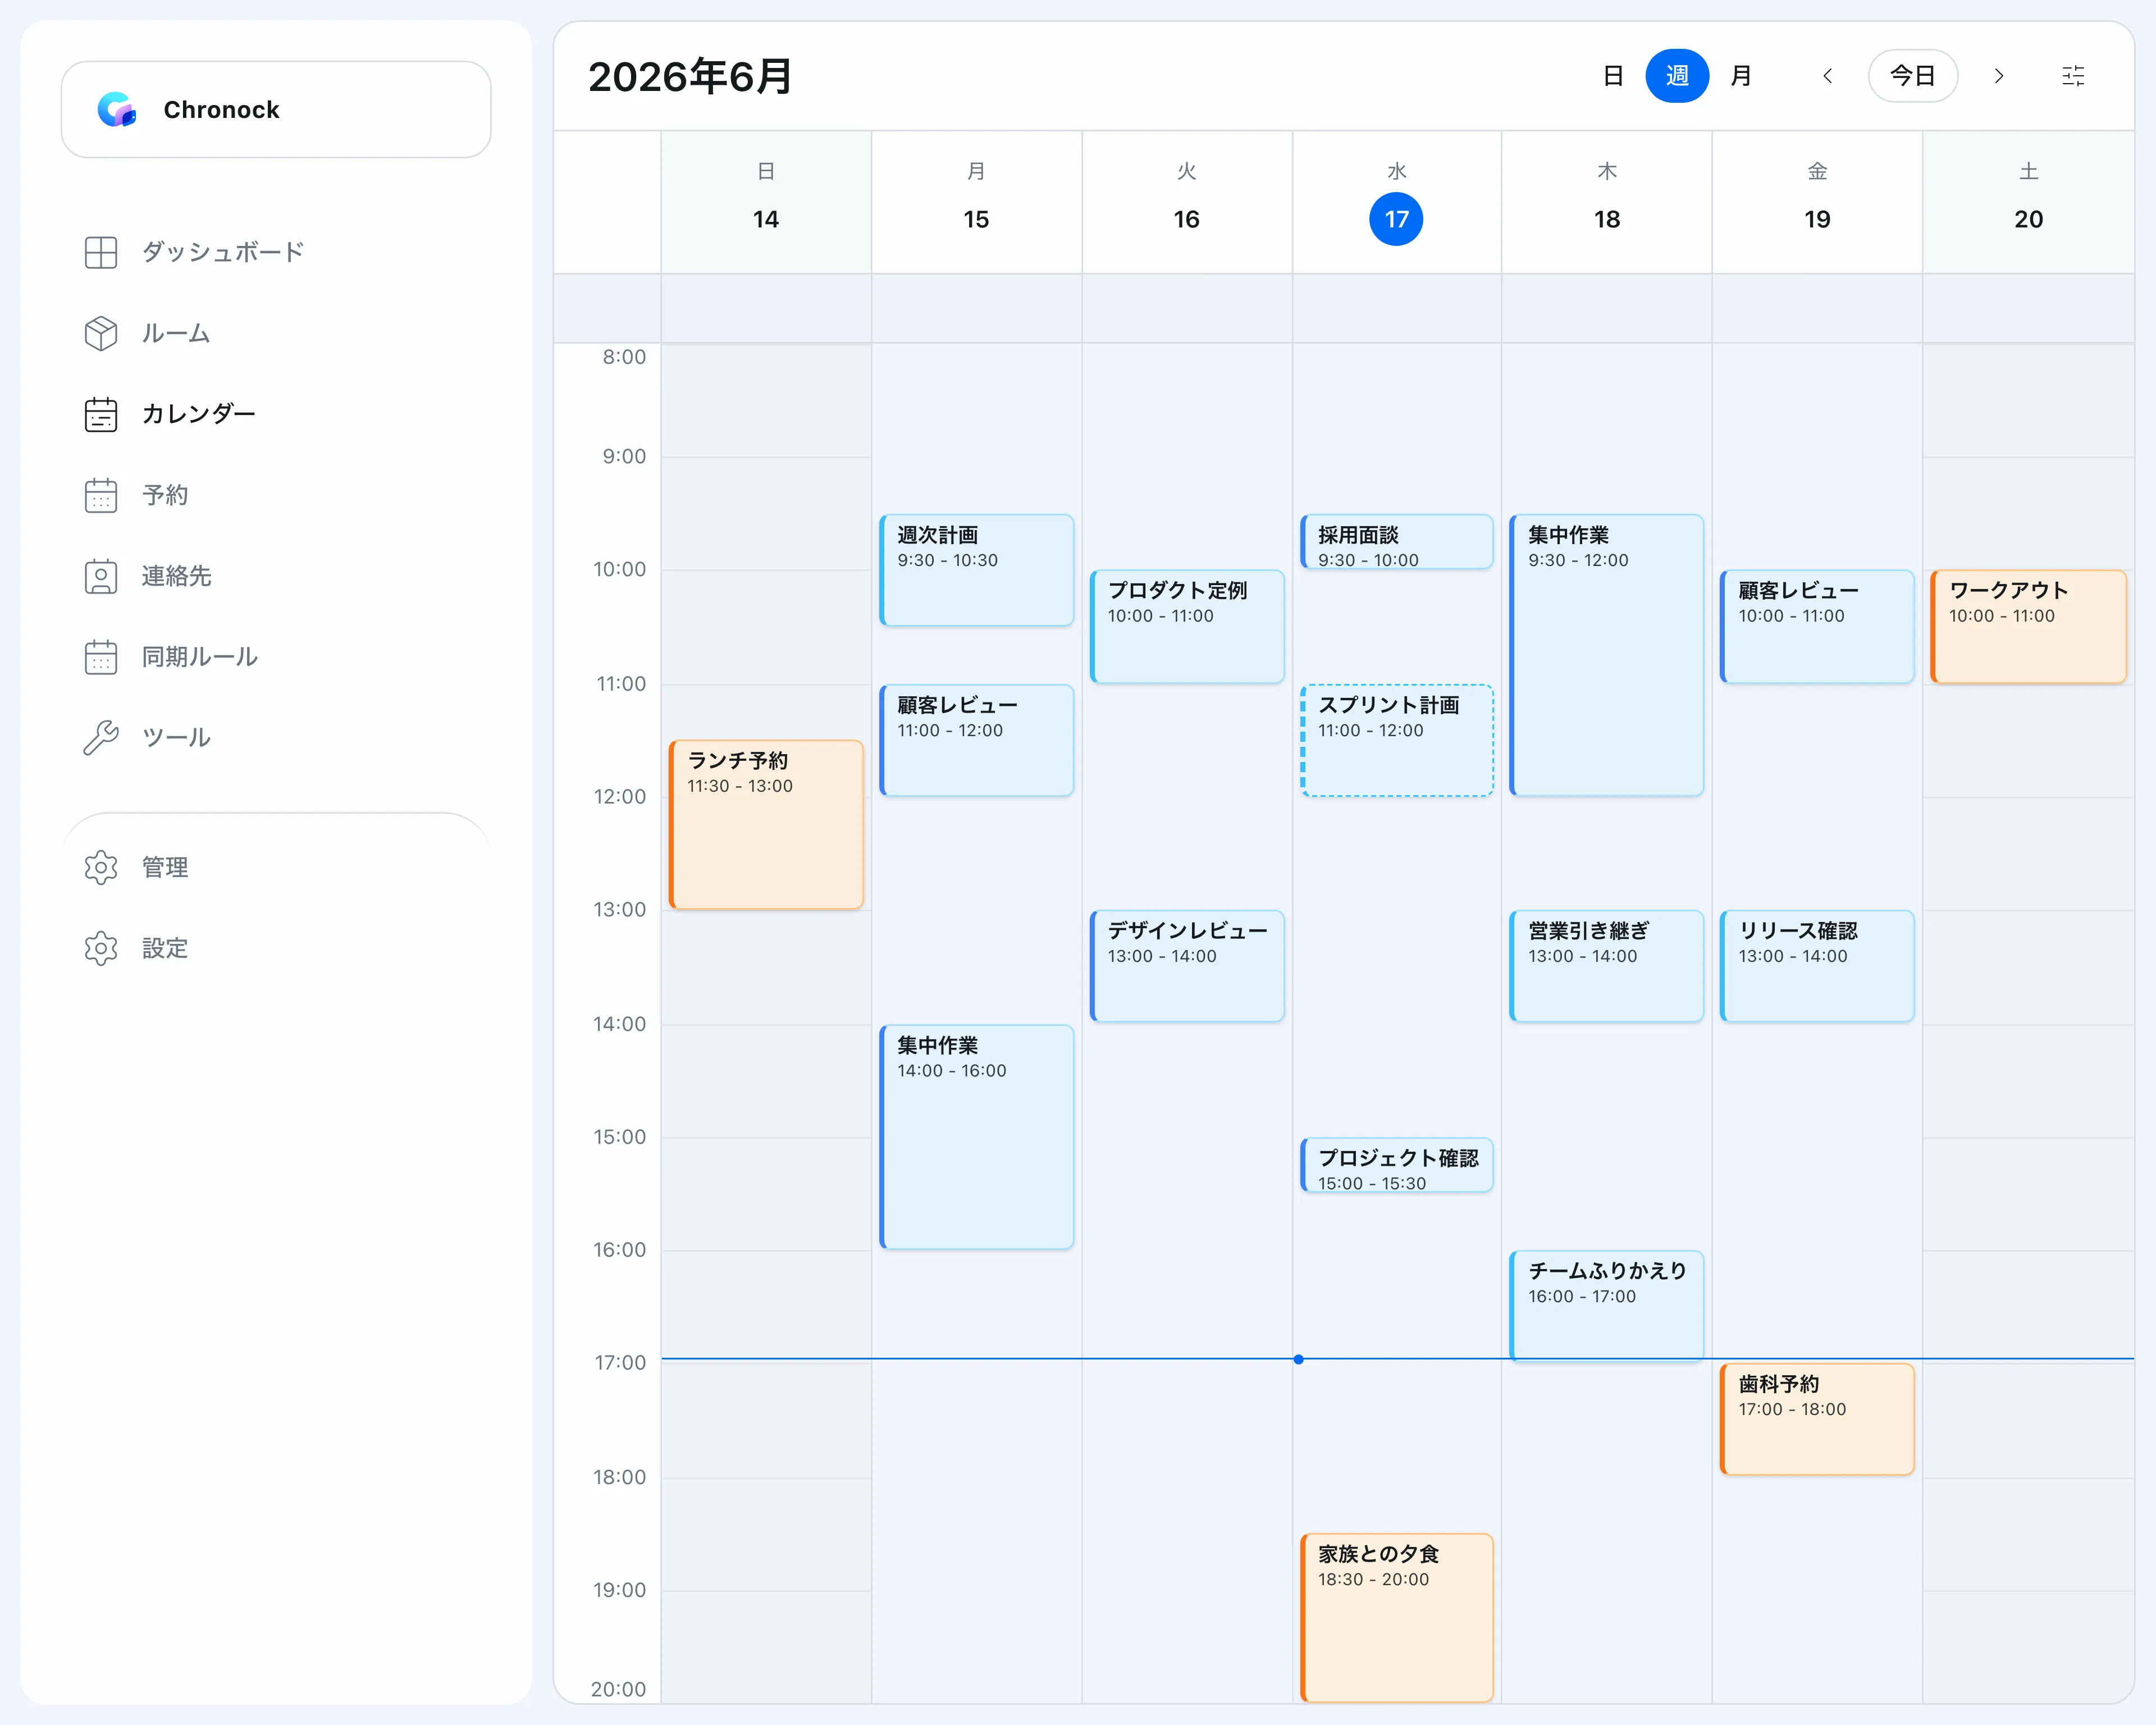Open 採用面談 9:30 event
This screenshot has width=2156, height=1725.
click(1397, 542)
